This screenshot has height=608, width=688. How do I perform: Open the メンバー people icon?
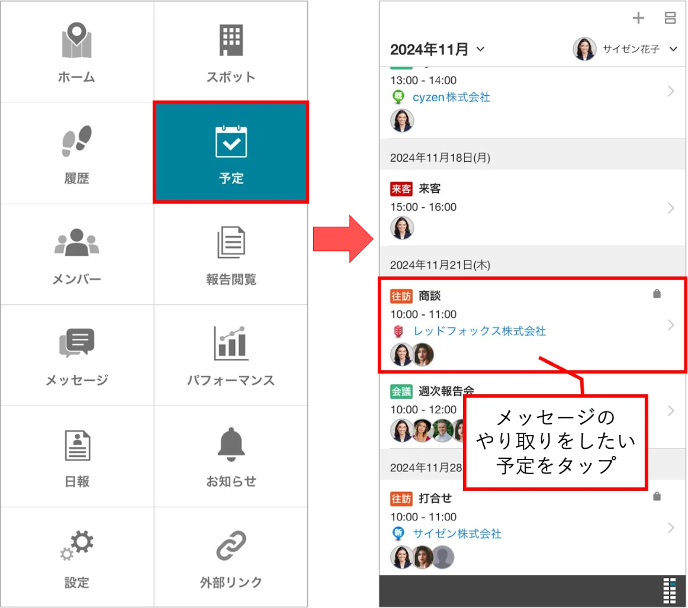[77, 242]
